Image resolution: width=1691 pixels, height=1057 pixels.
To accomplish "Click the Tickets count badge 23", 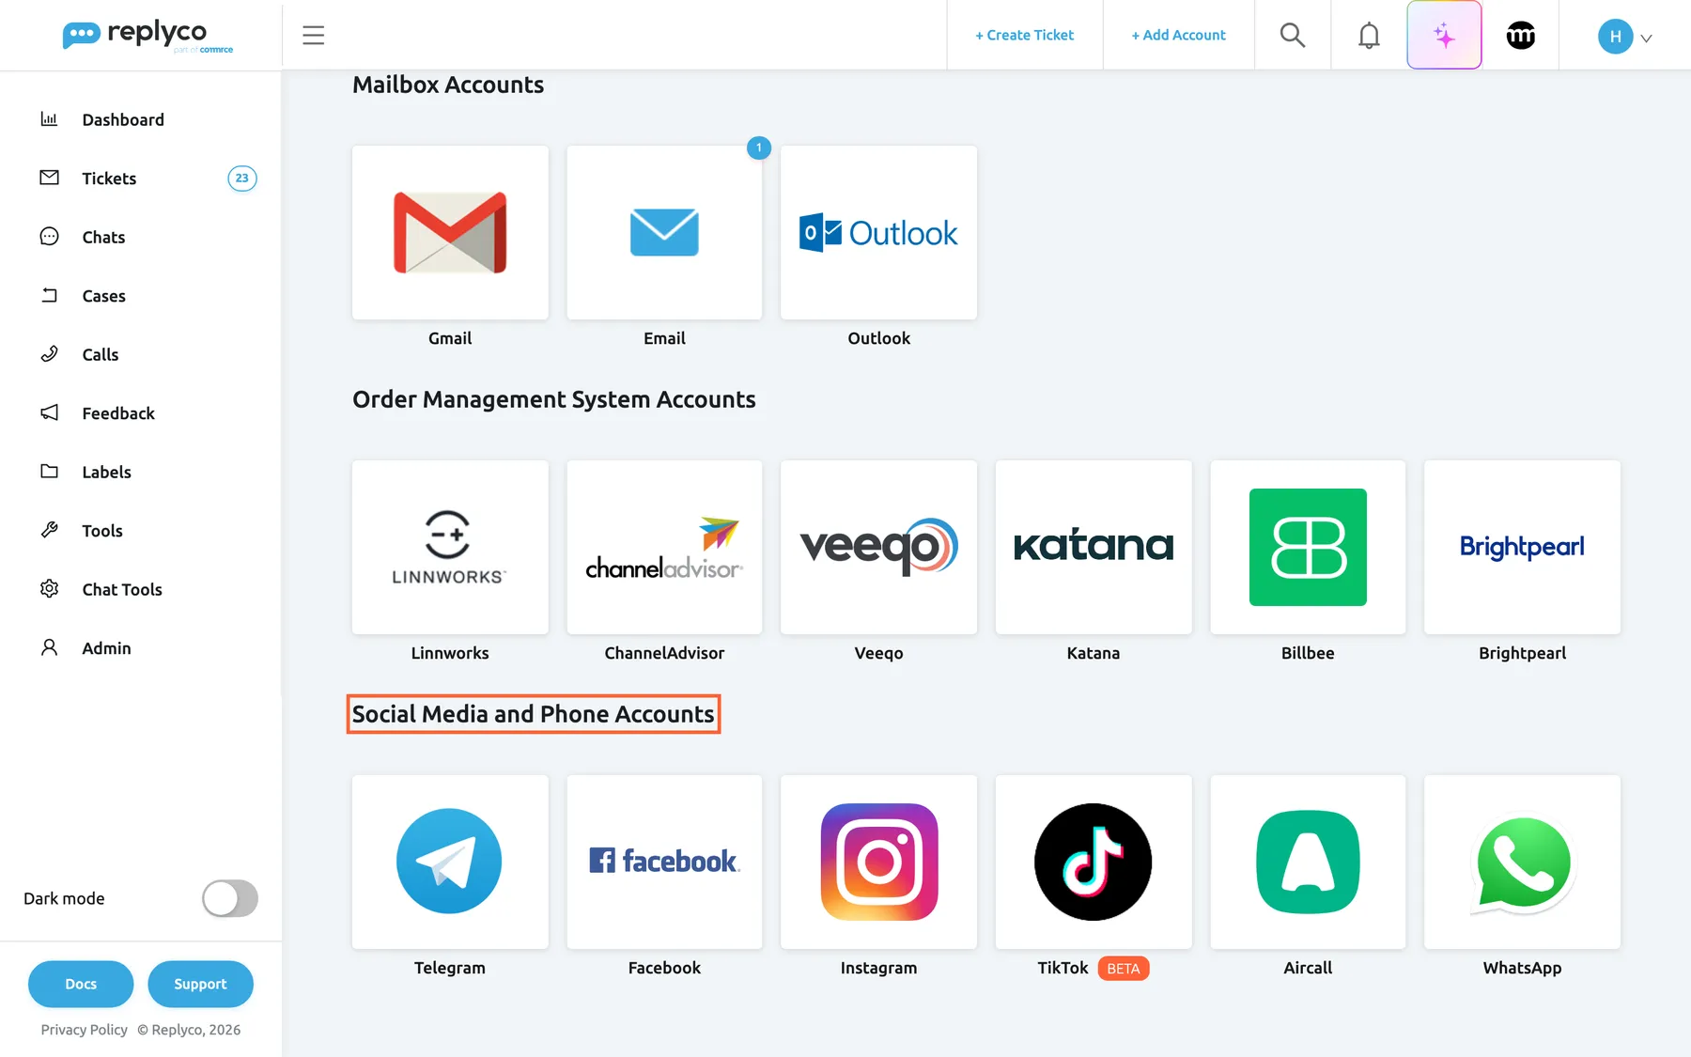I will pos(242,178).
